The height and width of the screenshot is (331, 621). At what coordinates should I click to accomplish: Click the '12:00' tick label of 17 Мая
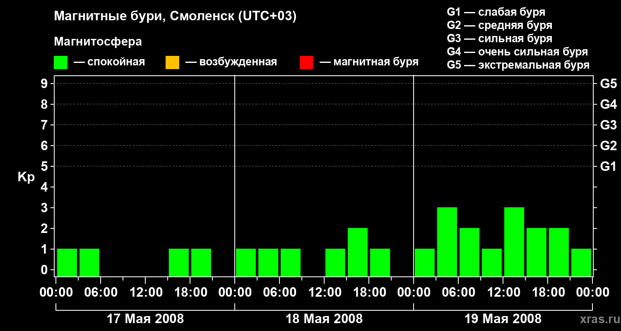145,293
